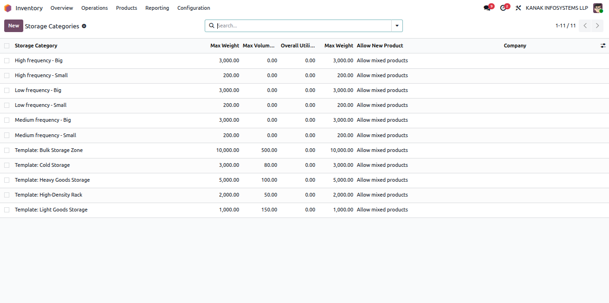Image resolution: width=609 pixels, height=303 pixels.
Task: Open the High frequency - Big record
Action: [39, 60]
